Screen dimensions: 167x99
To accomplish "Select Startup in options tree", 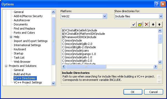I will pos(18,53).
